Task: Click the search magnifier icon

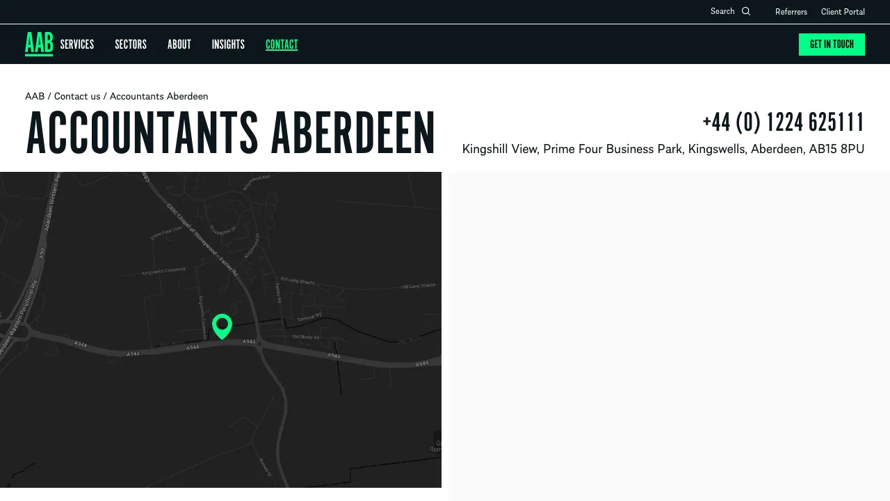Action: tap(747, 11)
